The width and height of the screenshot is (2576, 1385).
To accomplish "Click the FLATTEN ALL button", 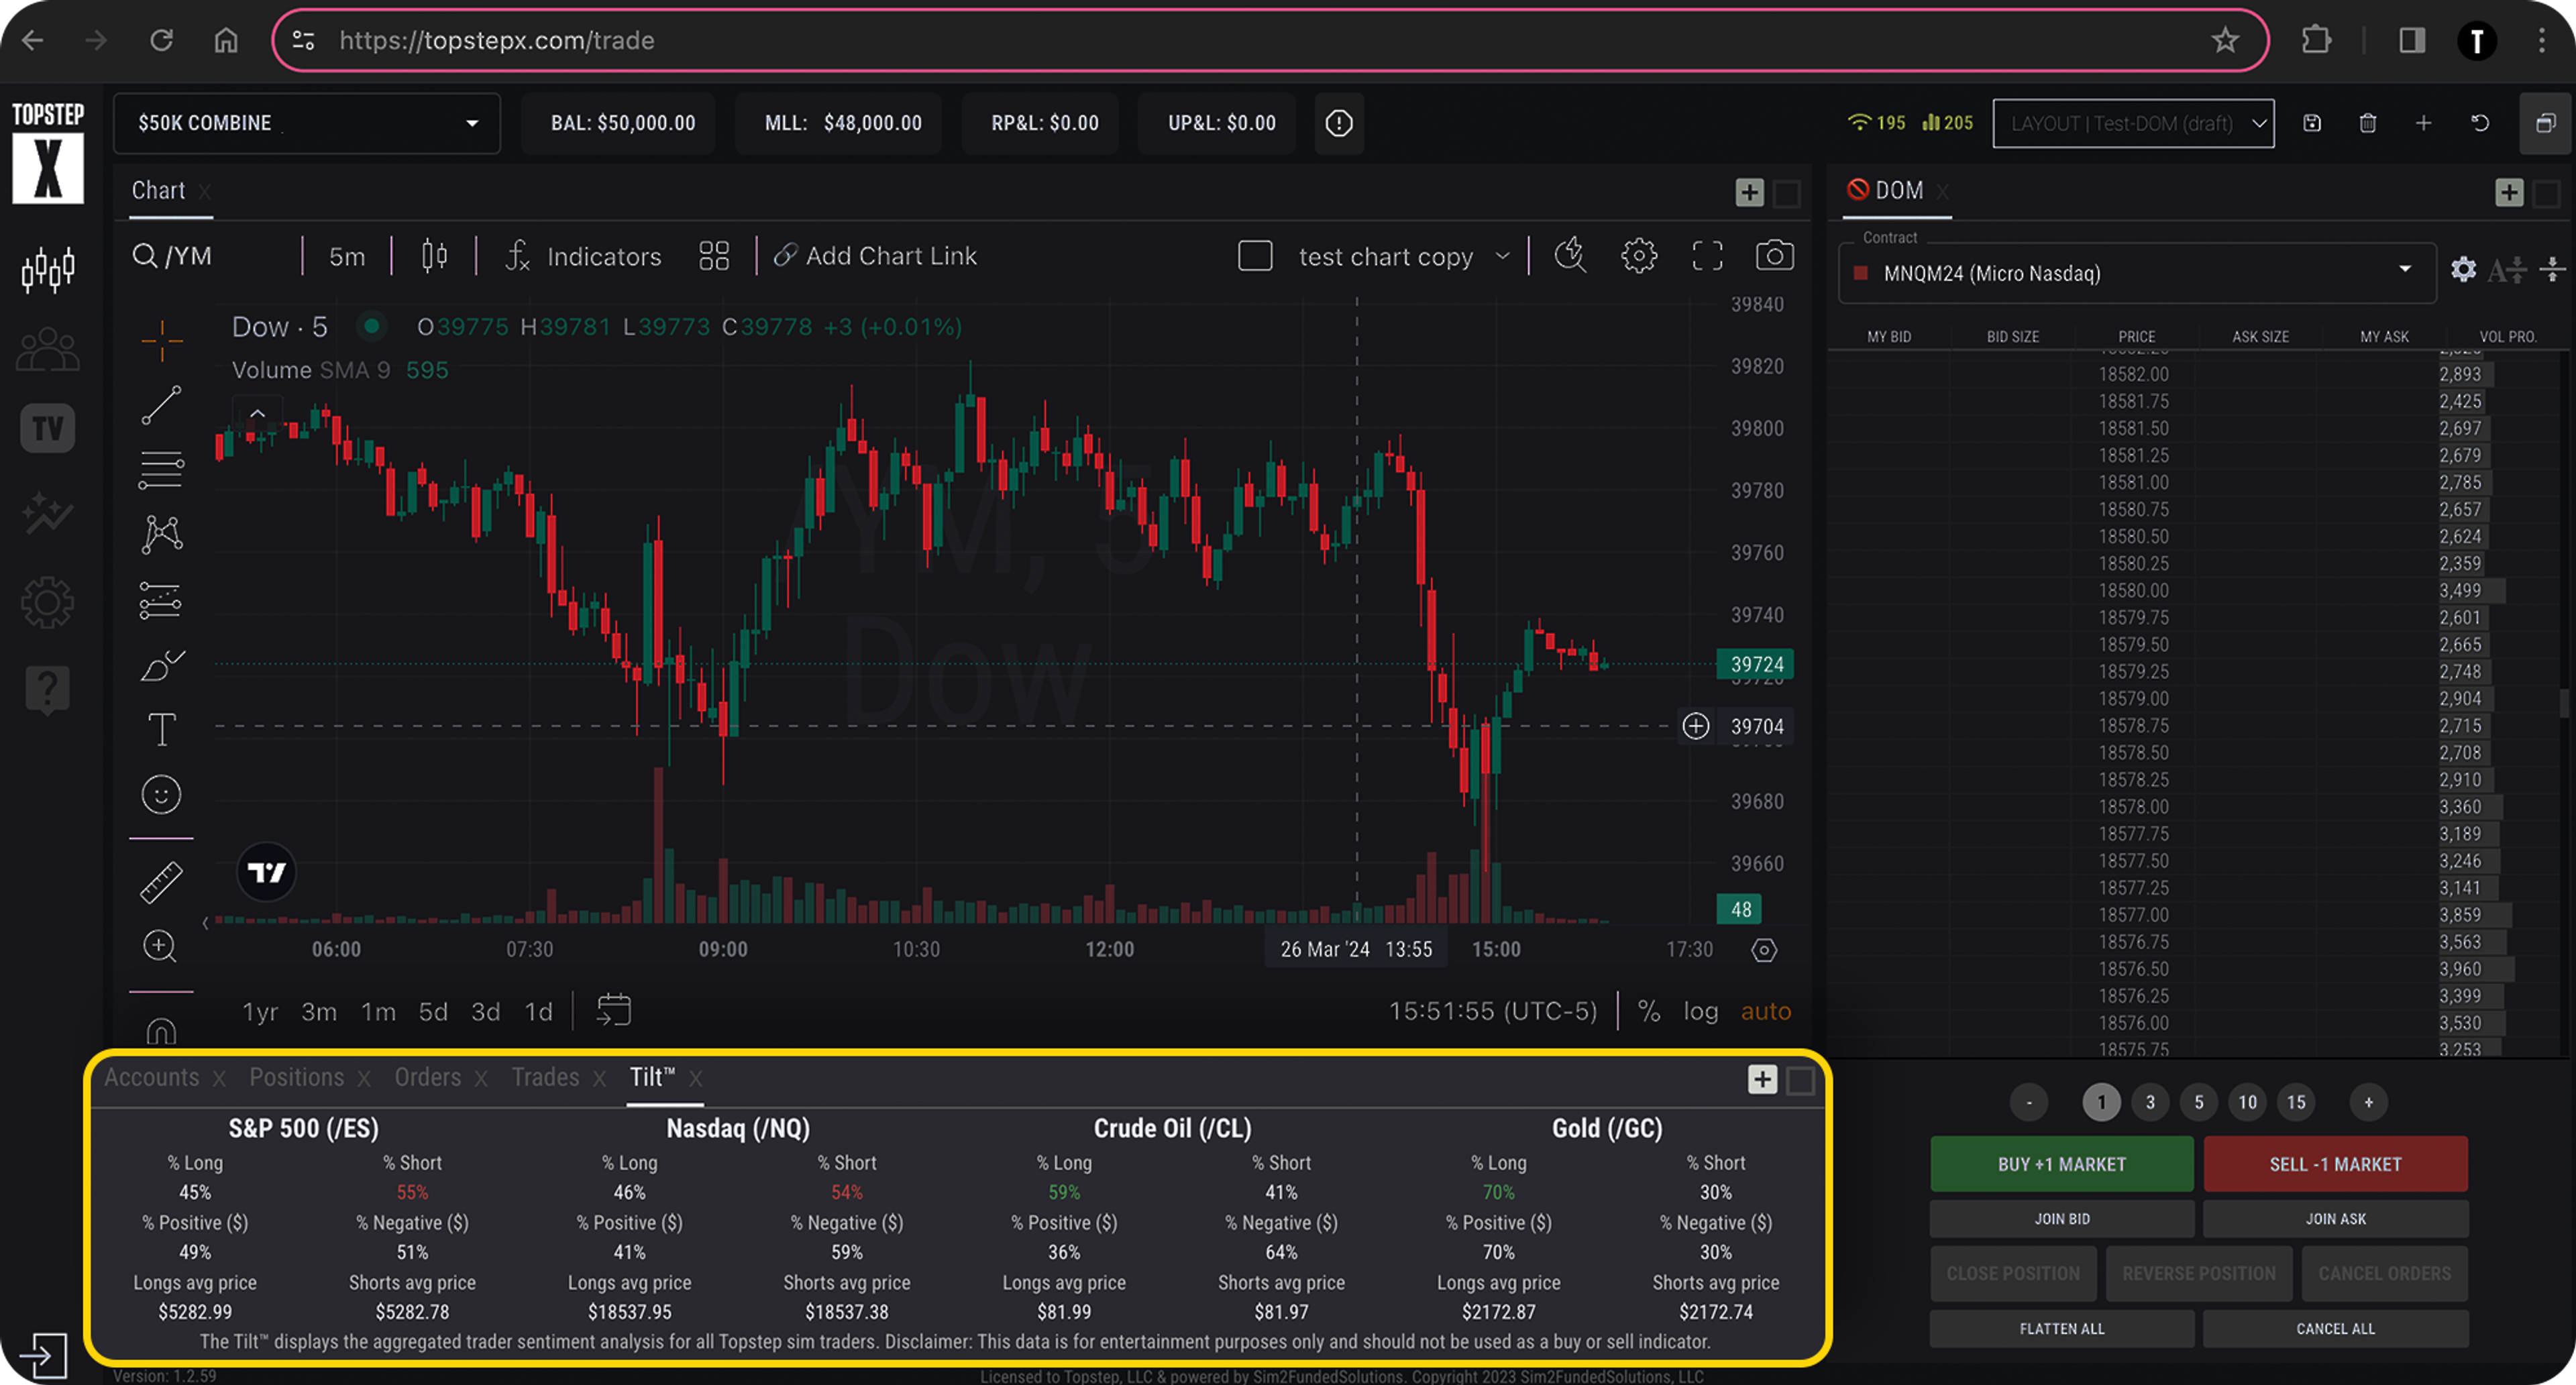I will [2061, 1329].
